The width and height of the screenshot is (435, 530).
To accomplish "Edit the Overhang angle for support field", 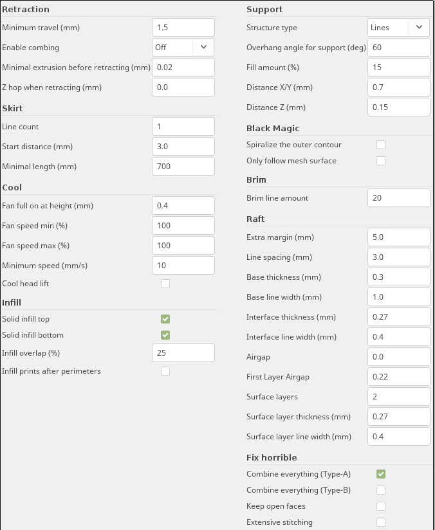I will pyautogui.click(x=398, y=48).
